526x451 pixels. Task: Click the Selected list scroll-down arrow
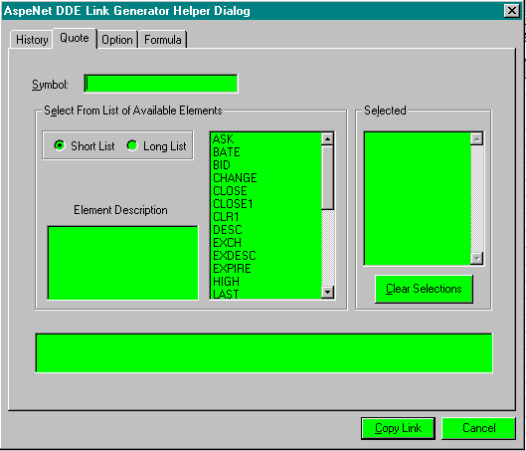coord(476,258)
